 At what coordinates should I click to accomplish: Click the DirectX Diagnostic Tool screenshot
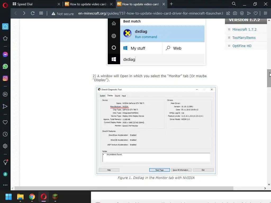pos(156,131)
